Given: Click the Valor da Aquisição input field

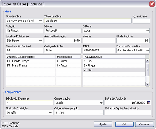Looking at the screenshot, I should pos(128,113).
